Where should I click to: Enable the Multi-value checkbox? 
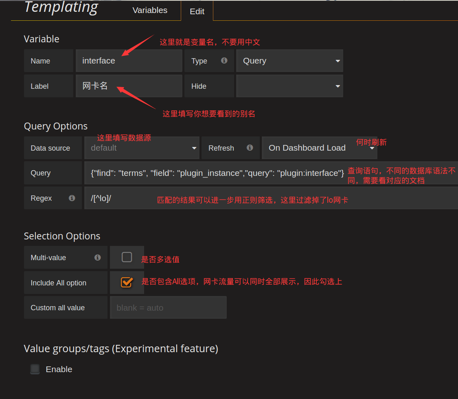(127, 257)
